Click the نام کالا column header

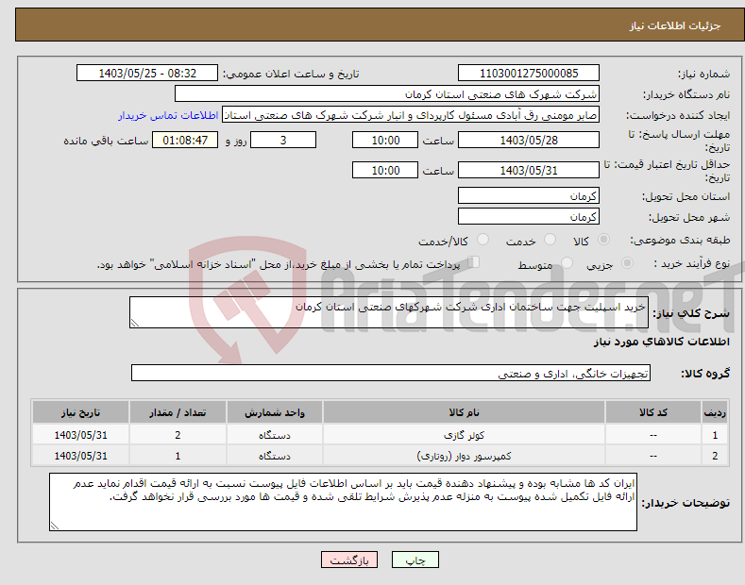(x=464, y=412)
